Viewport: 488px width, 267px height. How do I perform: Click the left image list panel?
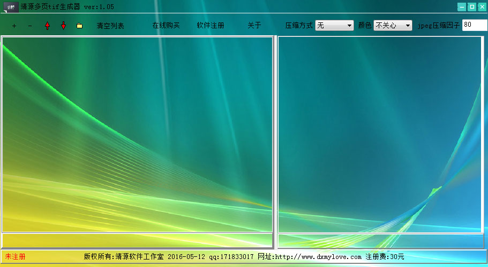point(137,134)
